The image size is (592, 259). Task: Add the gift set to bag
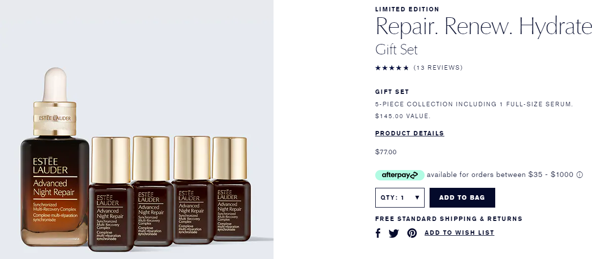point(462,198)
